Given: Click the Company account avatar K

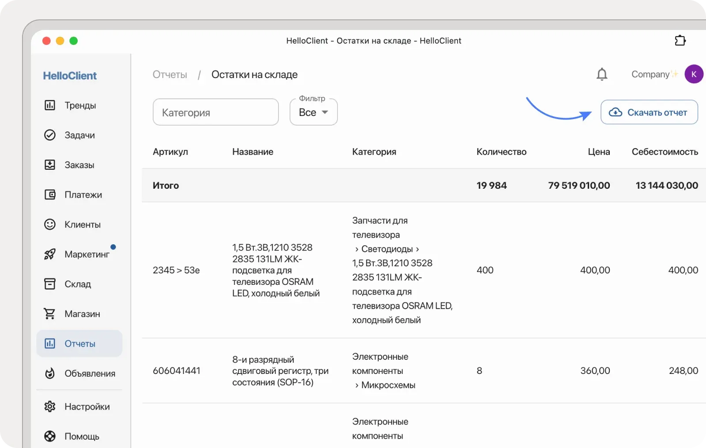Looking at the screenshot, I should [694, 74].
